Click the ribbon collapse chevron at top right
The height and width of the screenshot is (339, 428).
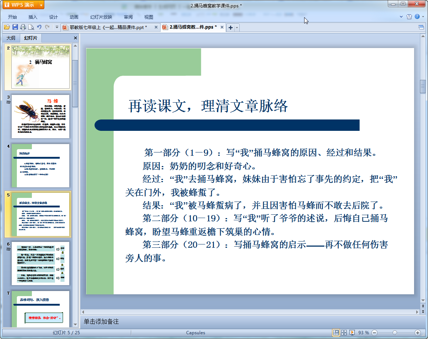401,16
